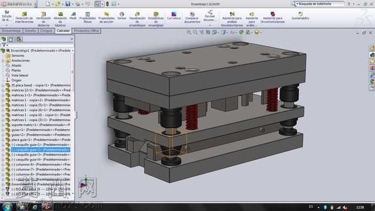Open the Alineación de taladros tool
The height and width of the screenshot is (211, 375).
click(60, 19)
